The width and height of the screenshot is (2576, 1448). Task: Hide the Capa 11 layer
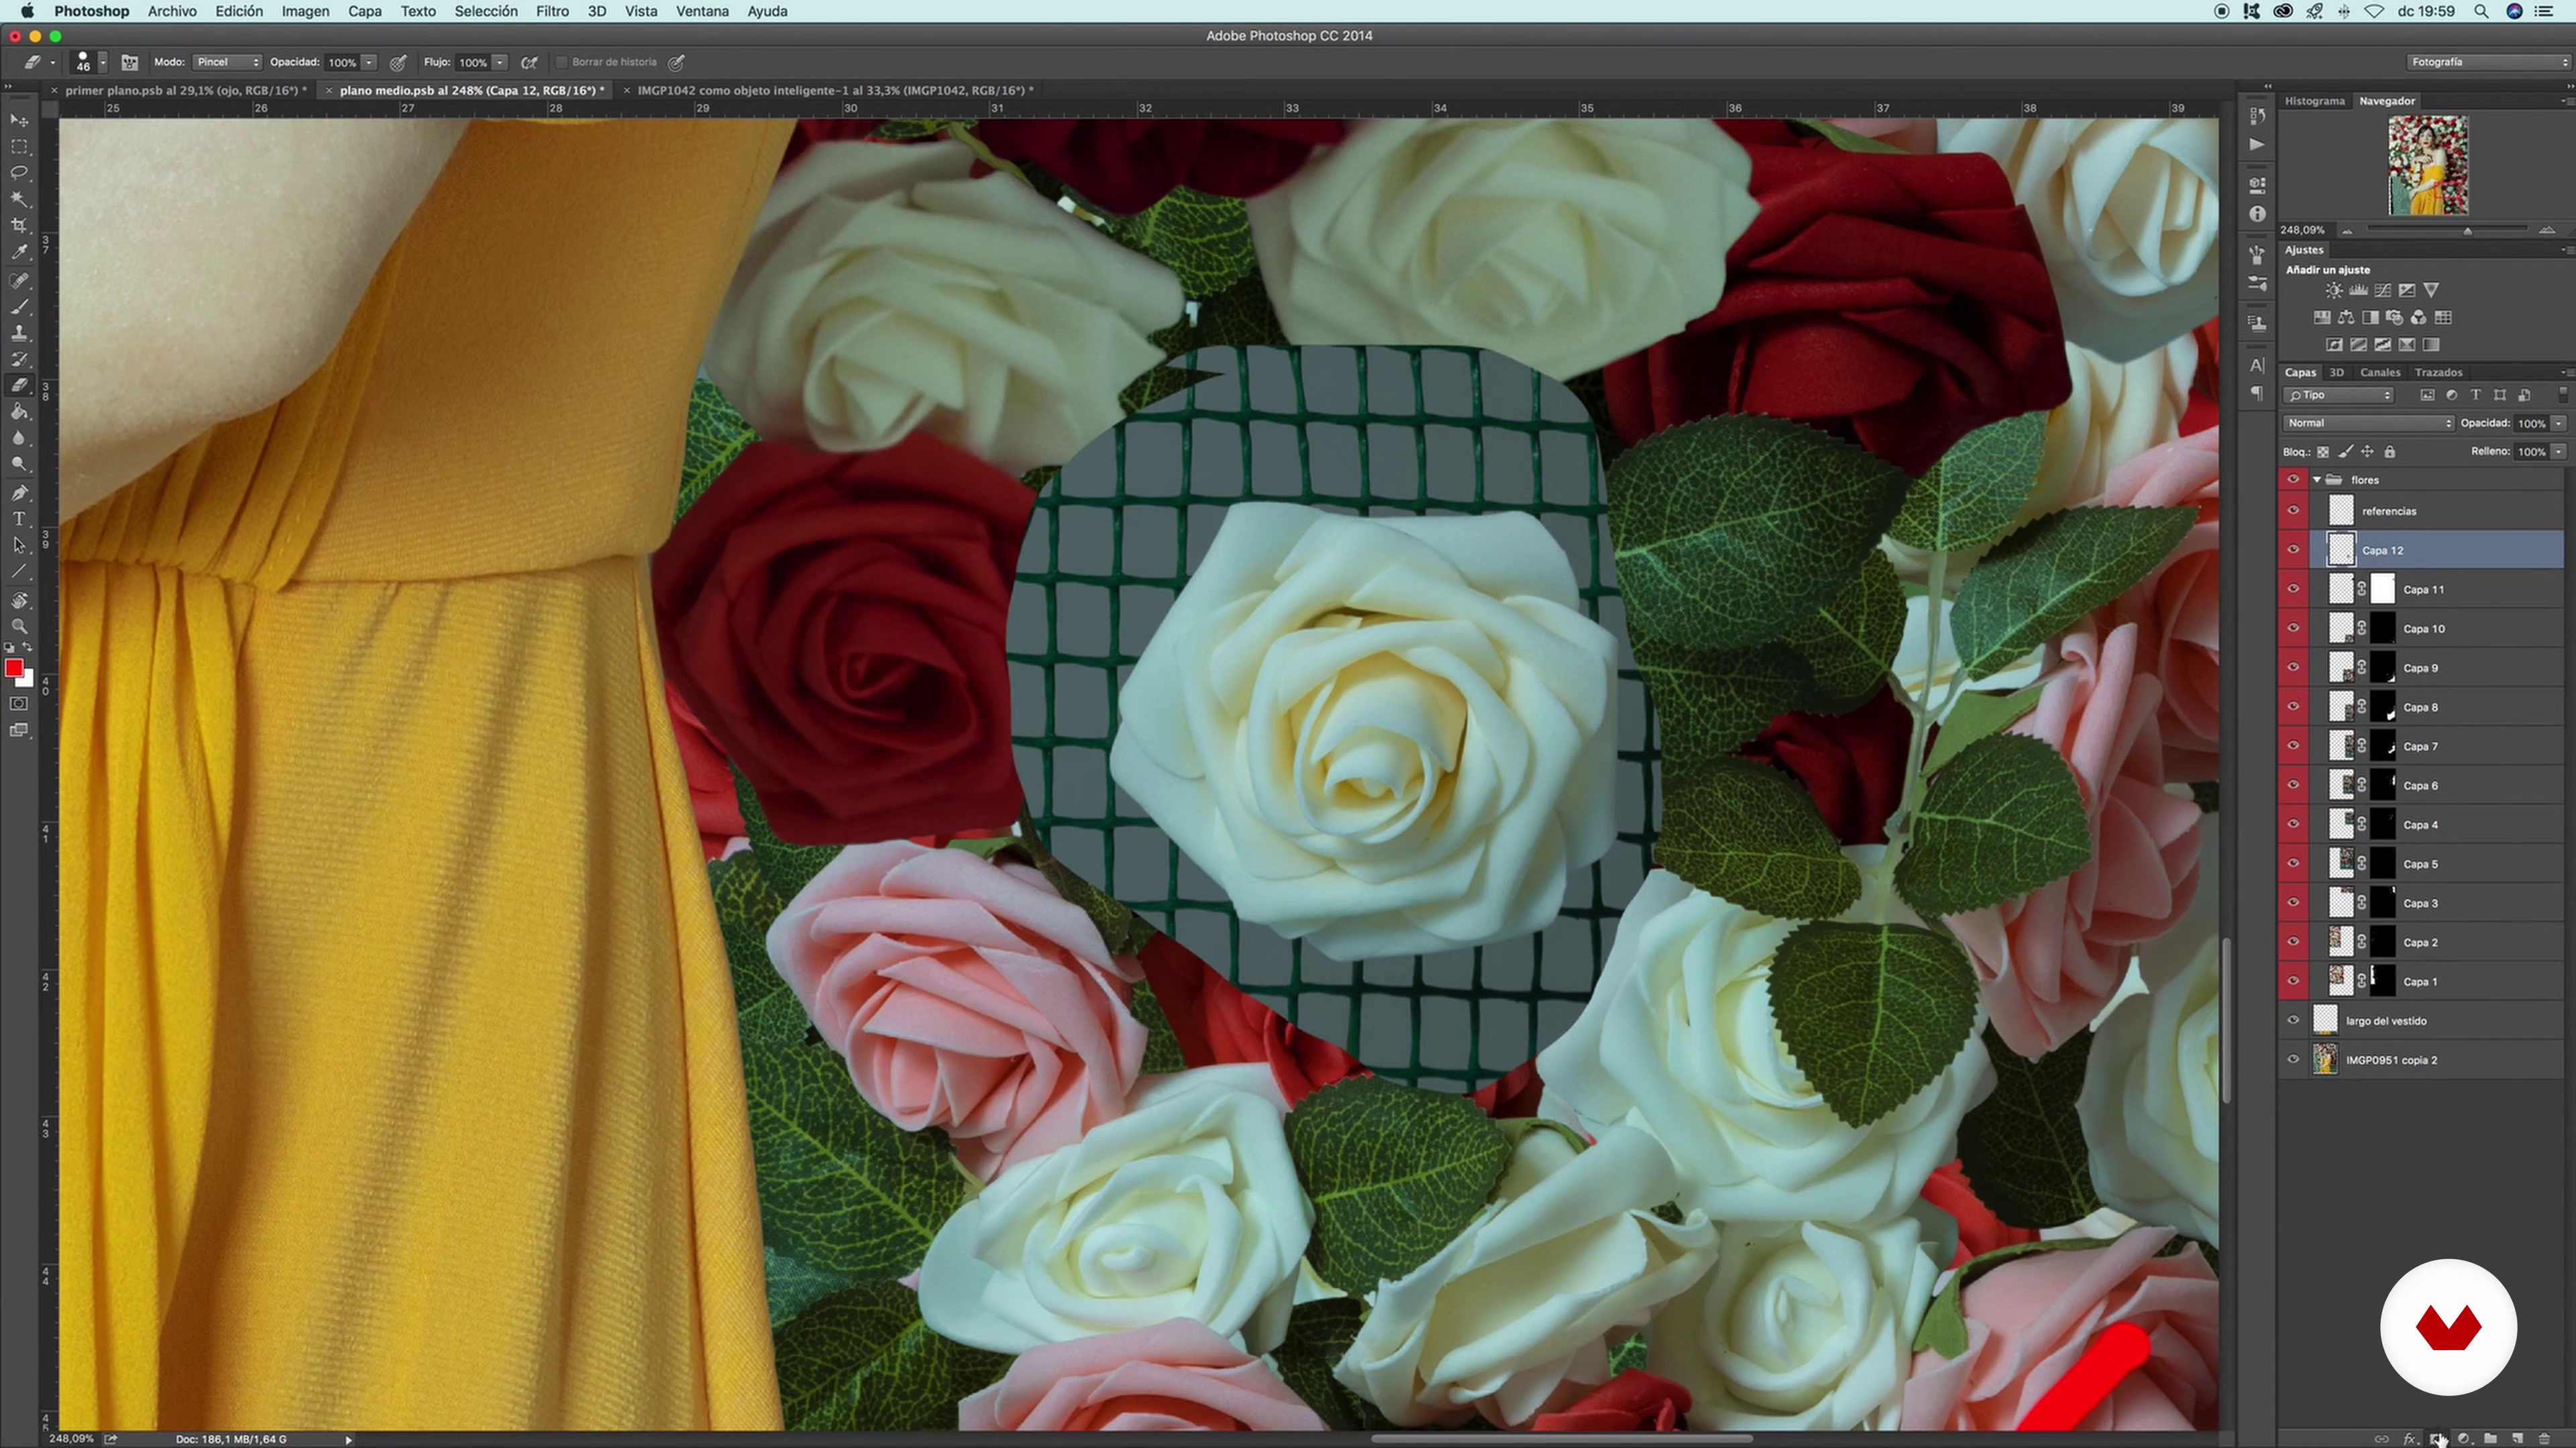pyautogui.click(x=2293, y=590)
